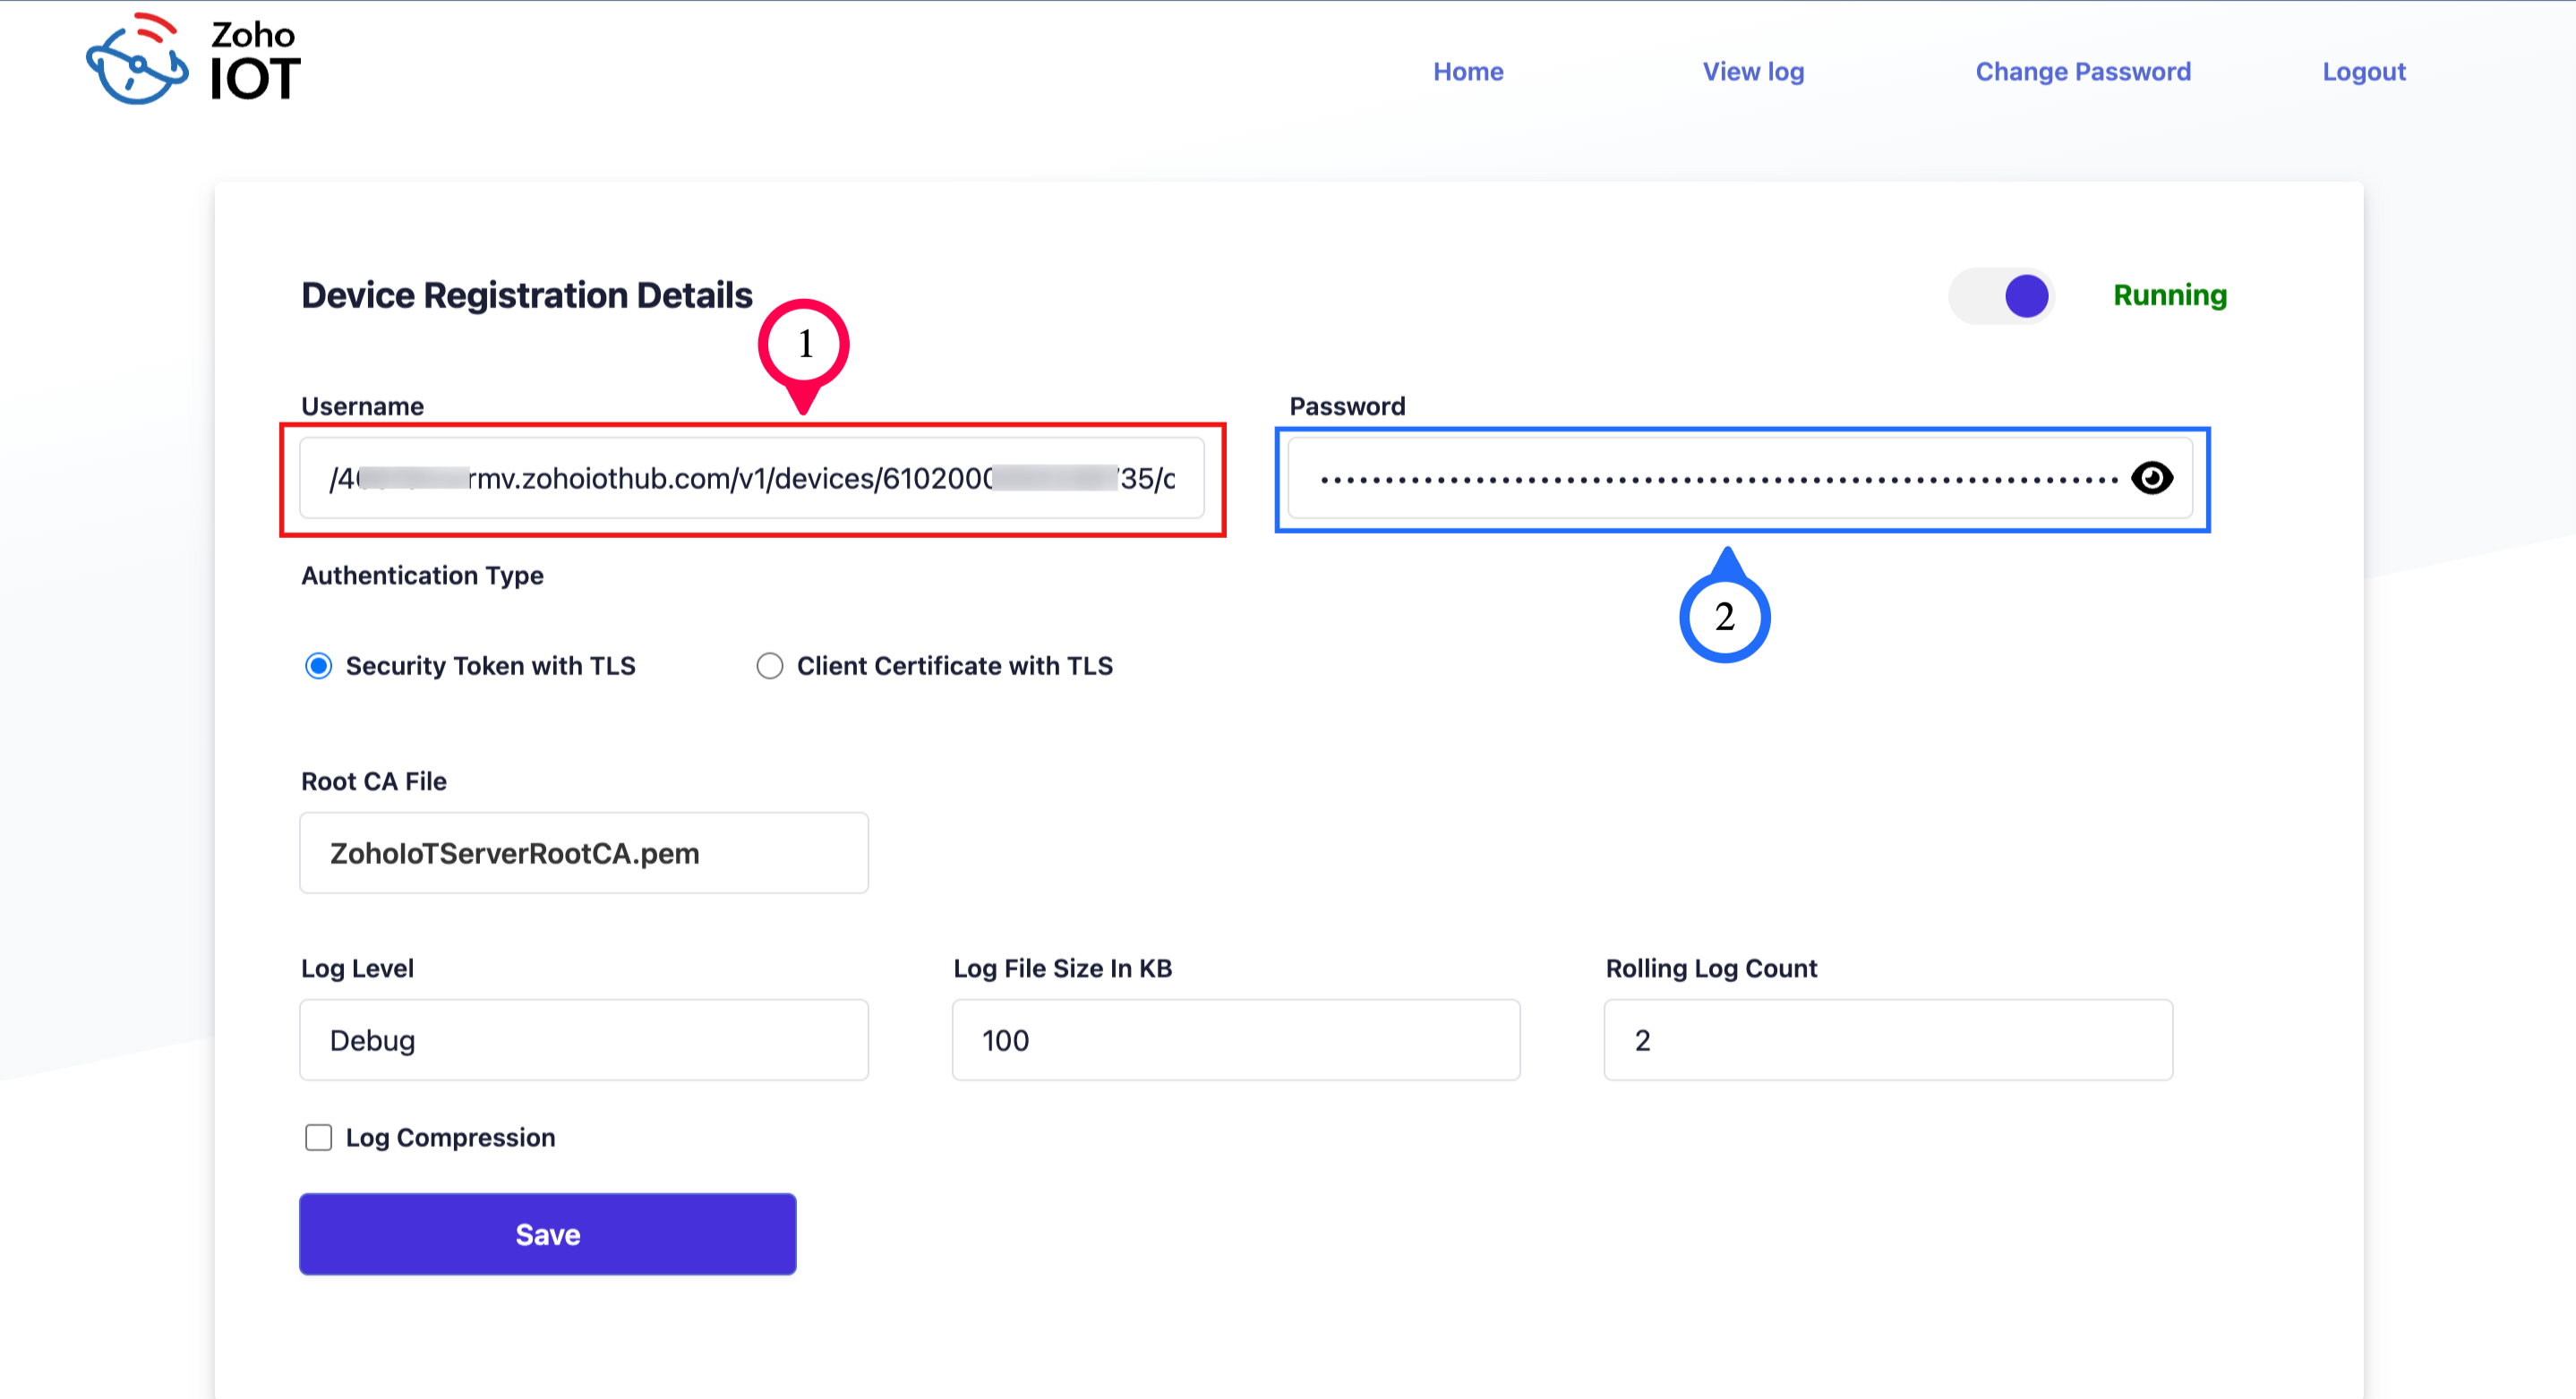Open the Log Level dropdown
The width and height of the screenshot is (2576, 1399).
pyautogui.click(x=584, y=1040)
